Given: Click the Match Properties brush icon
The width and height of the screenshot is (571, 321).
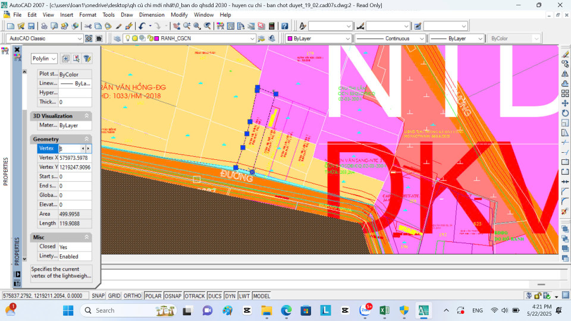Looking at the screenshot, I should pos(118,26).
